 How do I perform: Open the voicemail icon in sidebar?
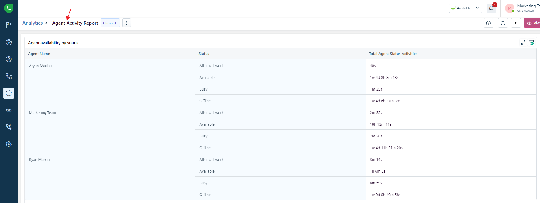tap(9, 110)
